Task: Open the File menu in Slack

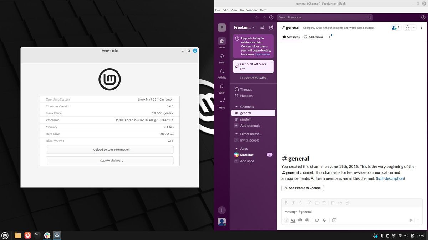Action: coord(218,10)
